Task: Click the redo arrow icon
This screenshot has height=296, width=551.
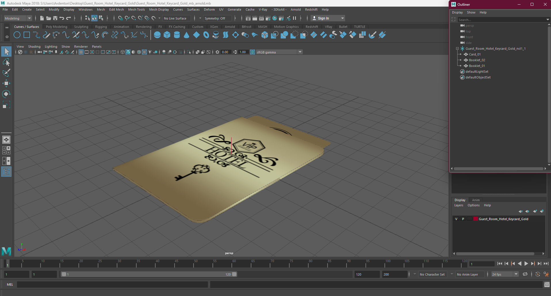Action: 68,18
